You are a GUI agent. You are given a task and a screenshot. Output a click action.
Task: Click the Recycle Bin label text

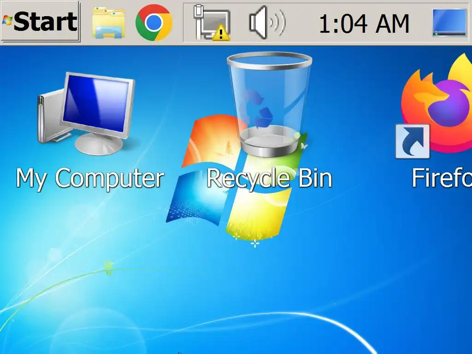[x=269, y=179]
